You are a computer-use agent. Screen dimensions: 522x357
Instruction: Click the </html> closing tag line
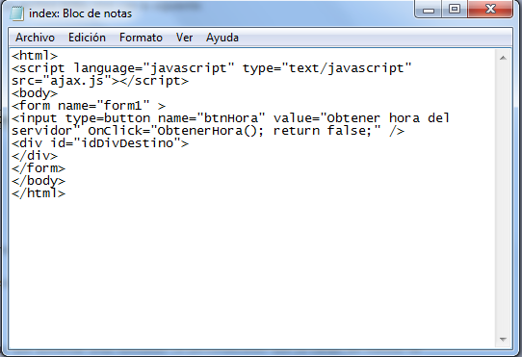tap(39, 193)
